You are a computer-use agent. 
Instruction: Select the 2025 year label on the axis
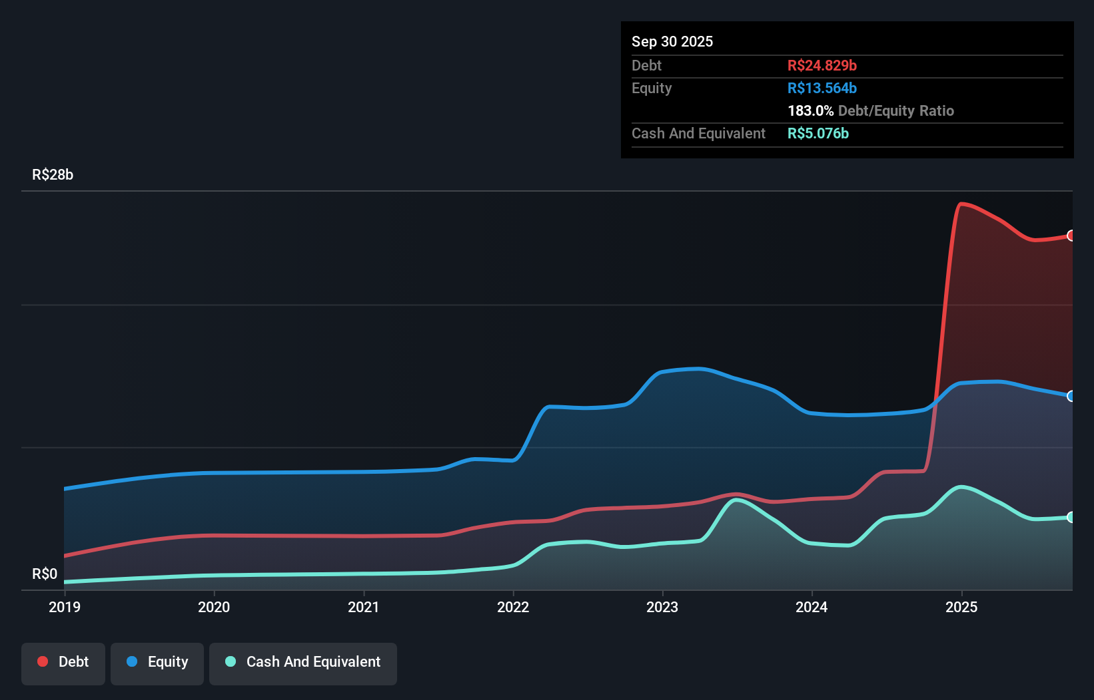961,607
